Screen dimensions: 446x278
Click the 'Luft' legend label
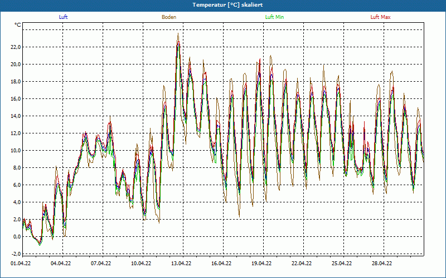pyautogui.click(x=63, y=17)
